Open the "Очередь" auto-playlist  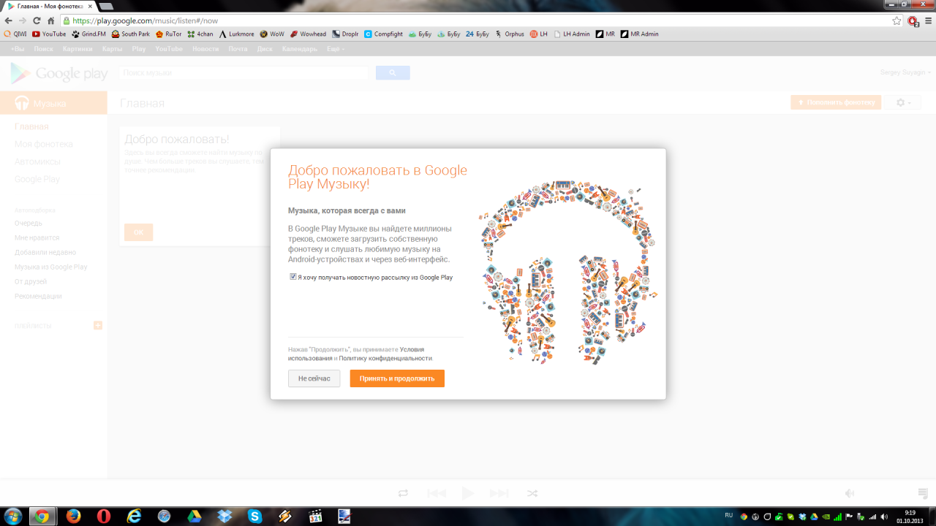[x=29, y=223]
